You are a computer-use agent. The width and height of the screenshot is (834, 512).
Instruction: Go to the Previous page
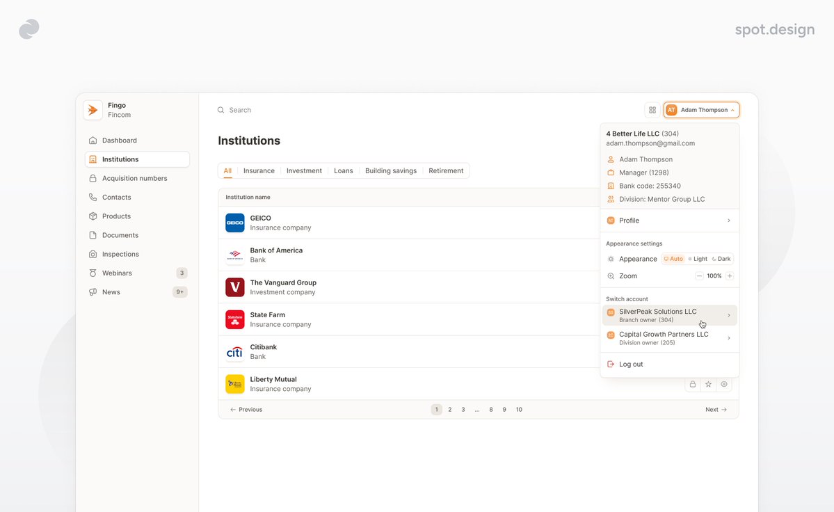(x=246, y=410)
